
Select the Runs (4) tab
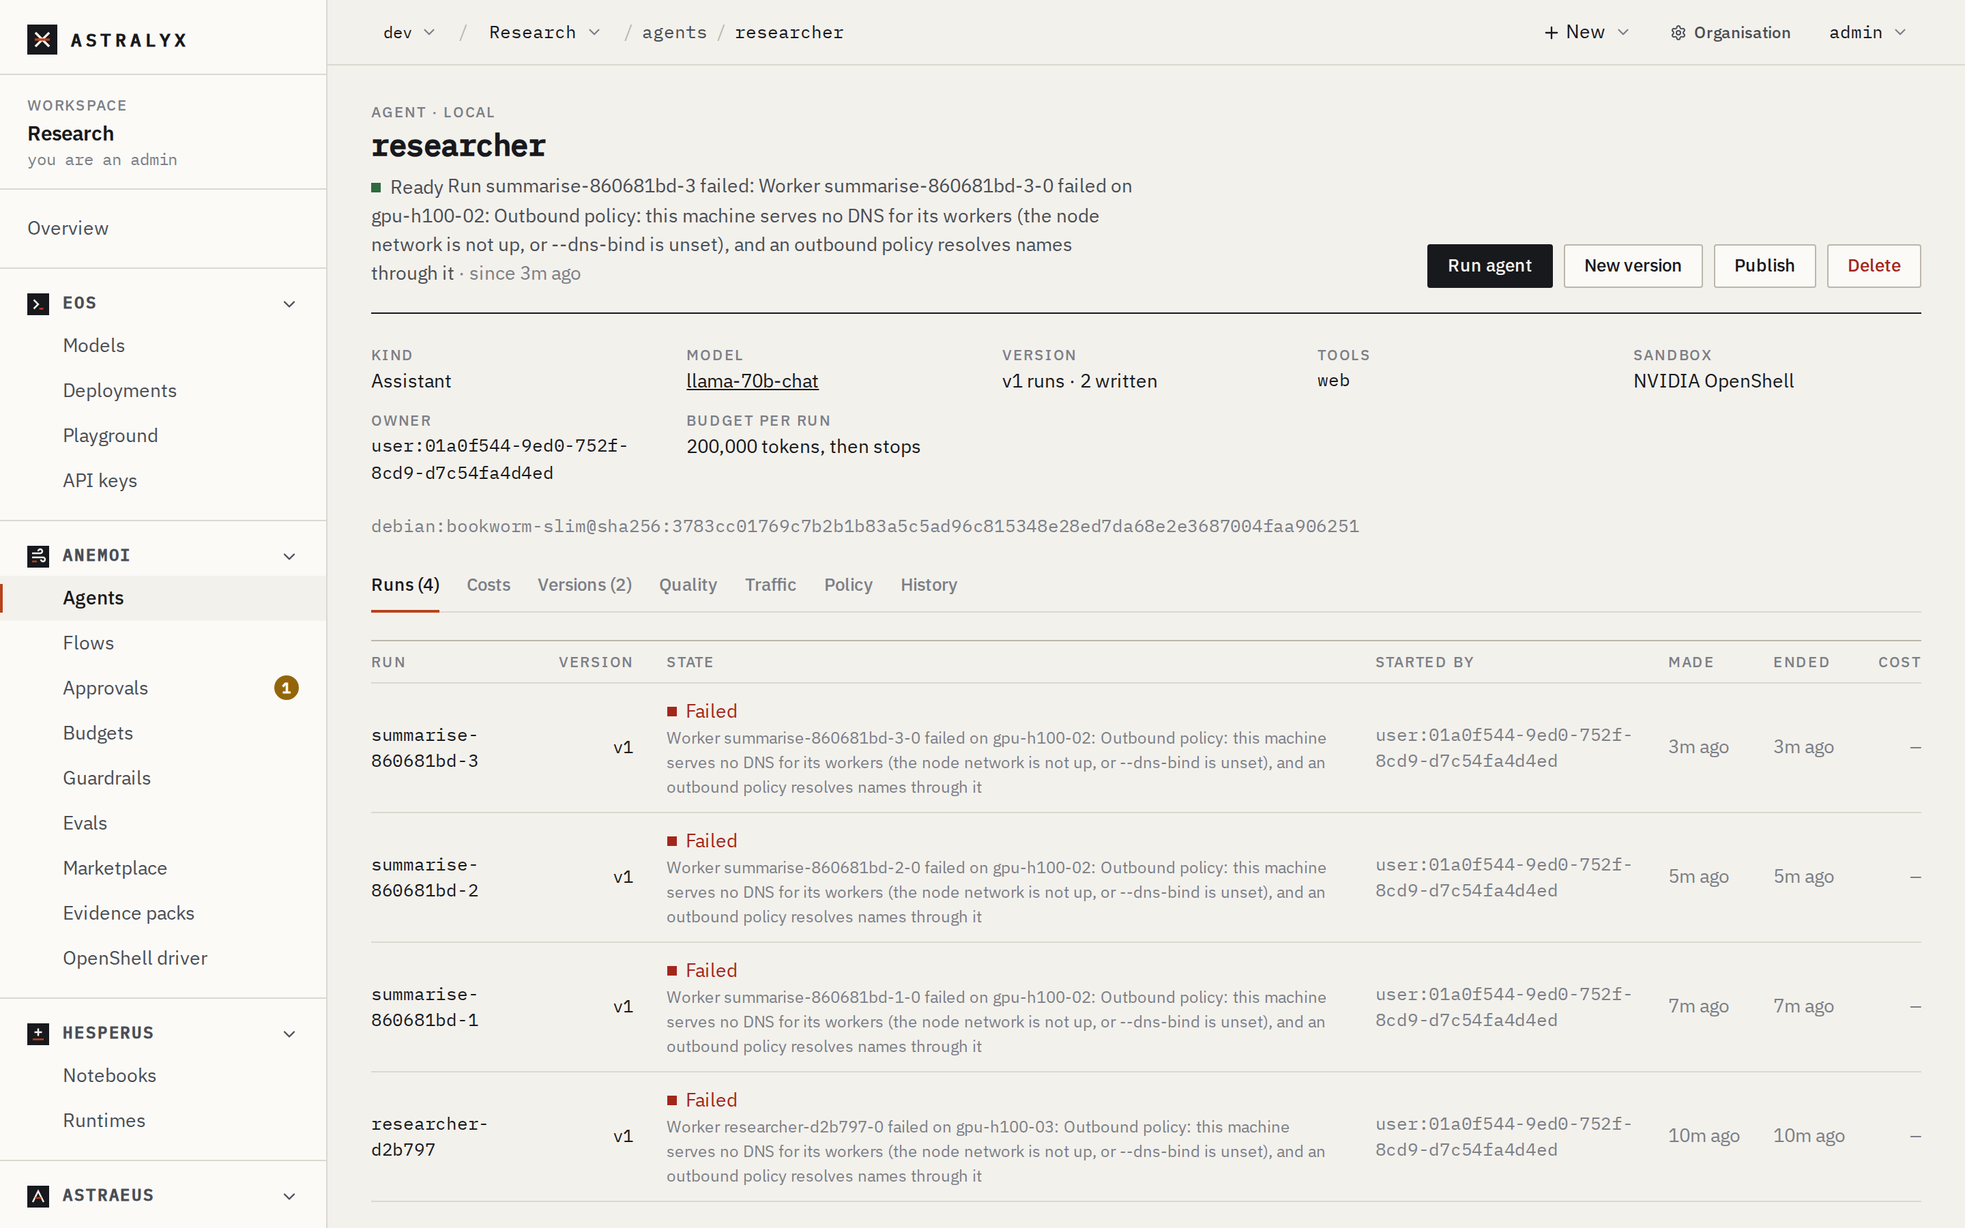point(405,585)
